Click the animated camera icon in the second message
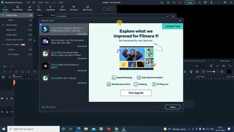The height and width of the screenshot is (132, 234). pyautogui.click(x=45, y=41)
